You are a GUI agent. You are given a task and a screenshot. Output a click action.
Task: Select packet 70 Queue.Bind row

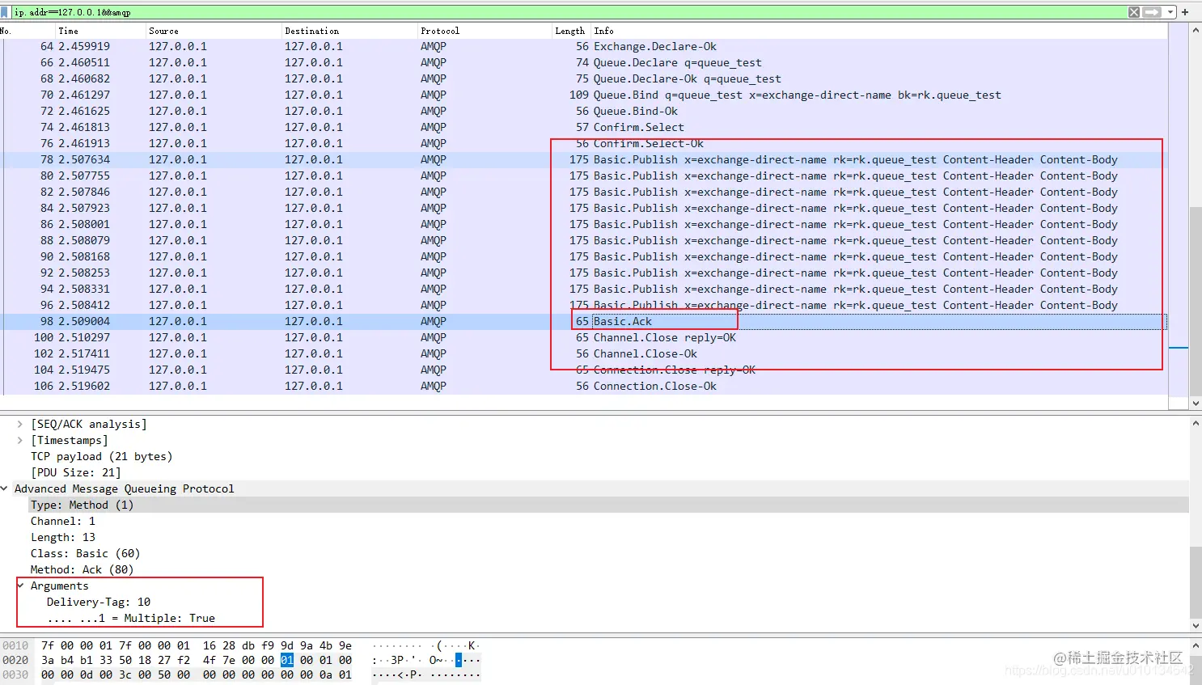[x=584, y=95]
